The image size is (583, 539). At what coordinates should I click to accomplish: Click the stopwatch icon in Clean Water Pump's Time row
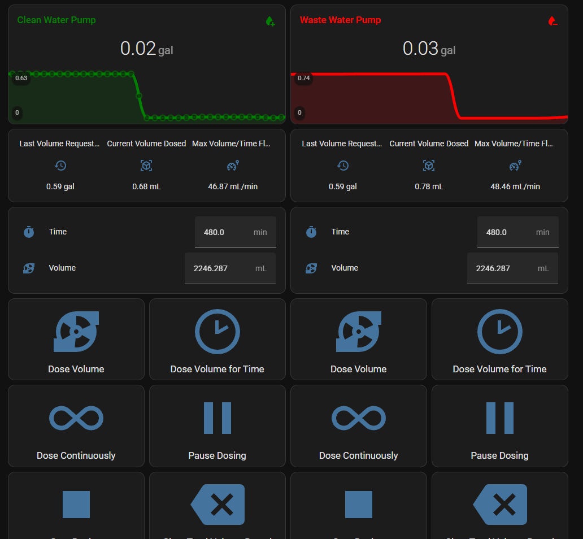point(29,232)
